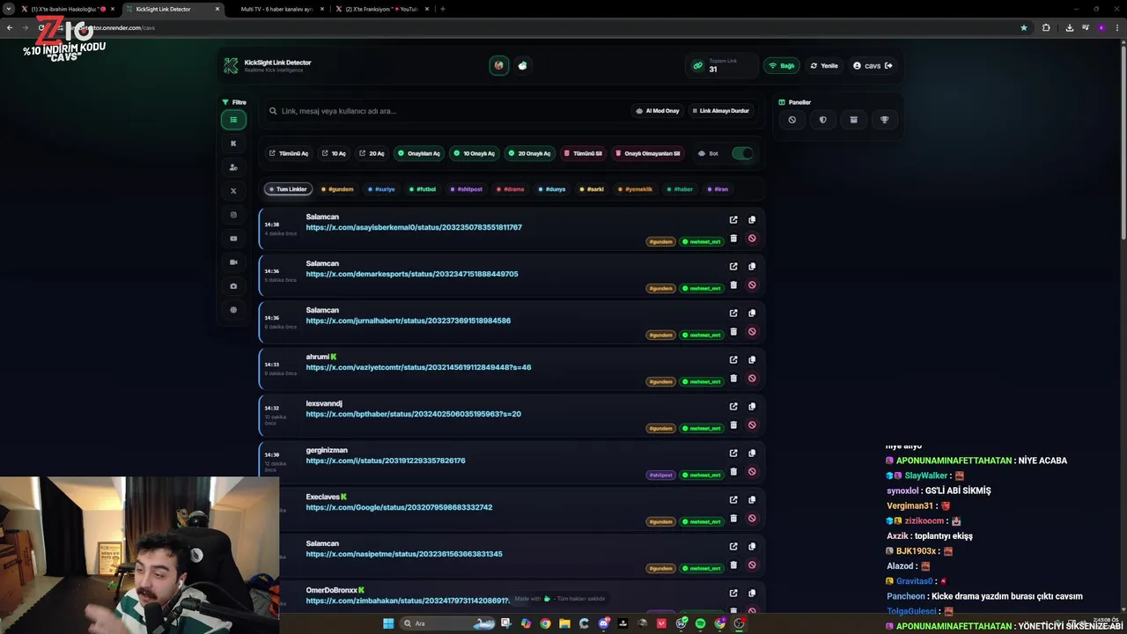Viewport: 1127px width, 634px height.
Task: Filter by #futbol tag
Action: coord(424,189)
